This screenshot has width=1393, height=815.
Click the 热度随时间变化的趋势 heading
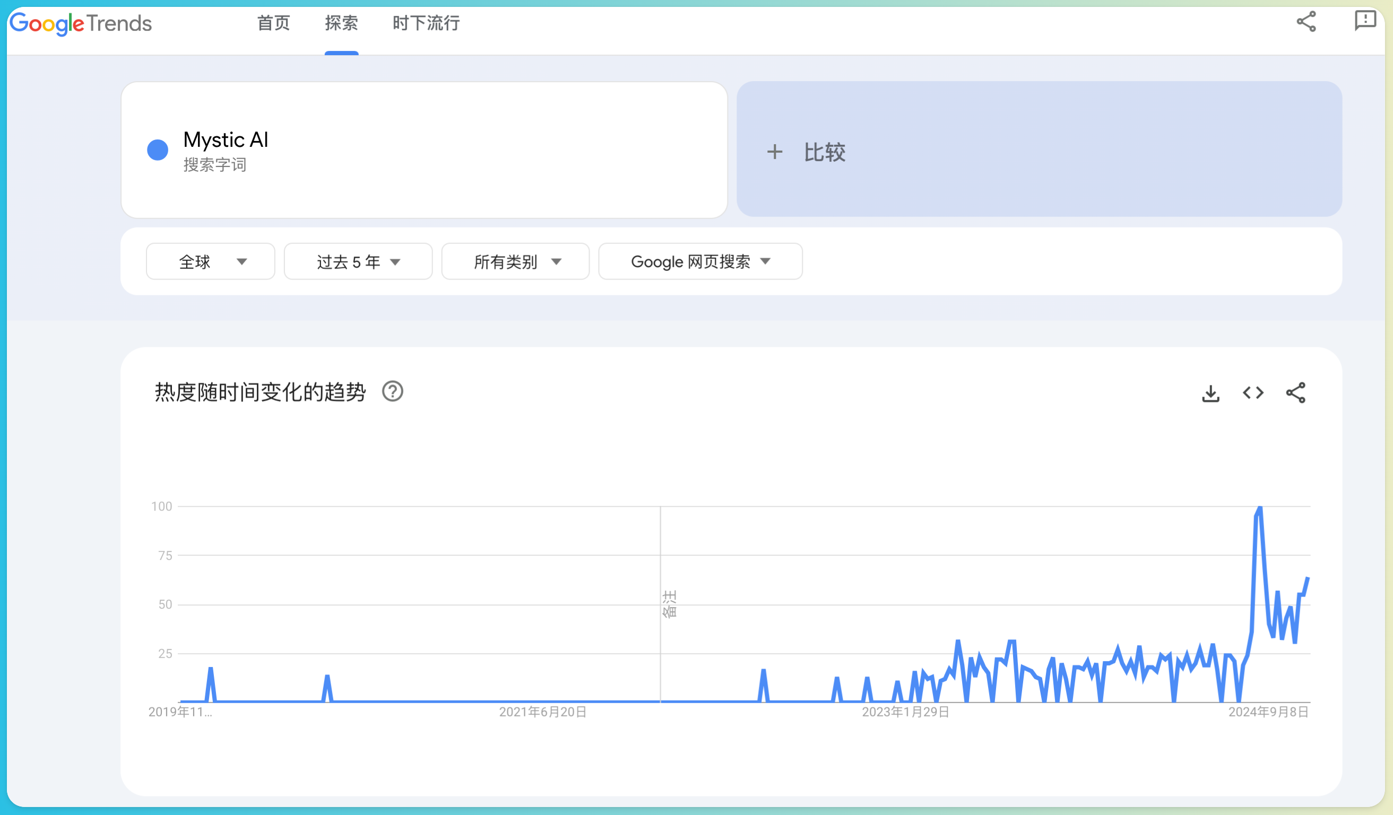tap(261, 392)
